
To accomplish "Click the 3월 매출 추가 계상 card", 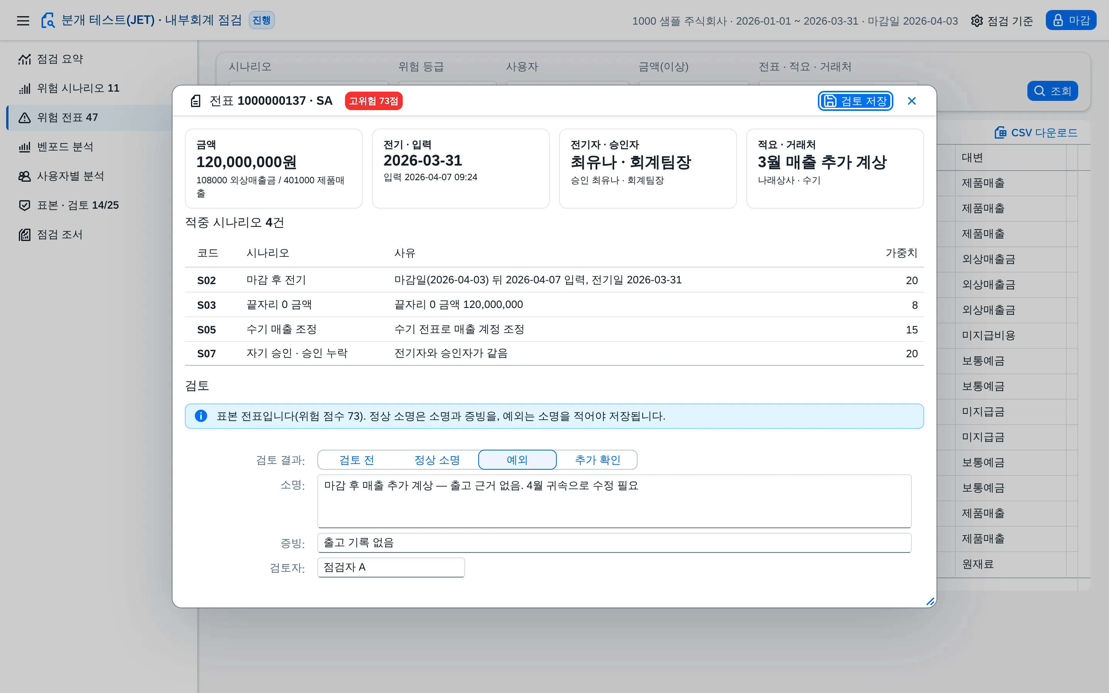I will click(835, 168).
